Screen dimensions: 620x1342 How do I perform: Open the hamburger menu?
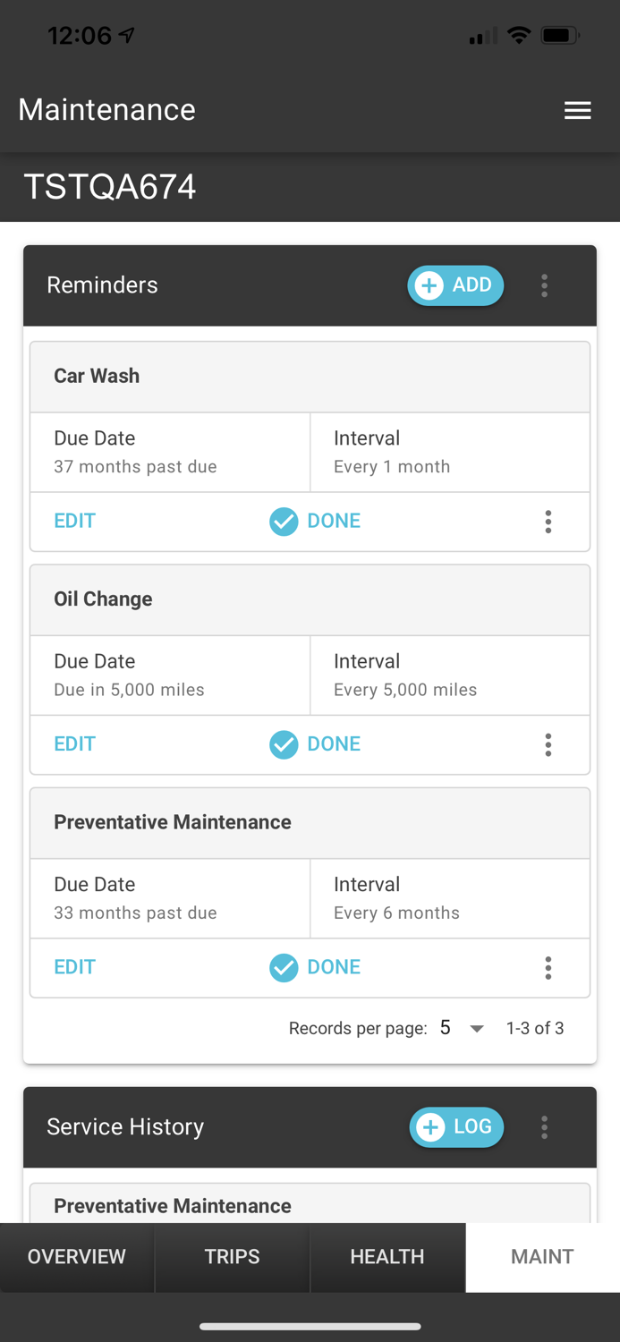[577, 110]
